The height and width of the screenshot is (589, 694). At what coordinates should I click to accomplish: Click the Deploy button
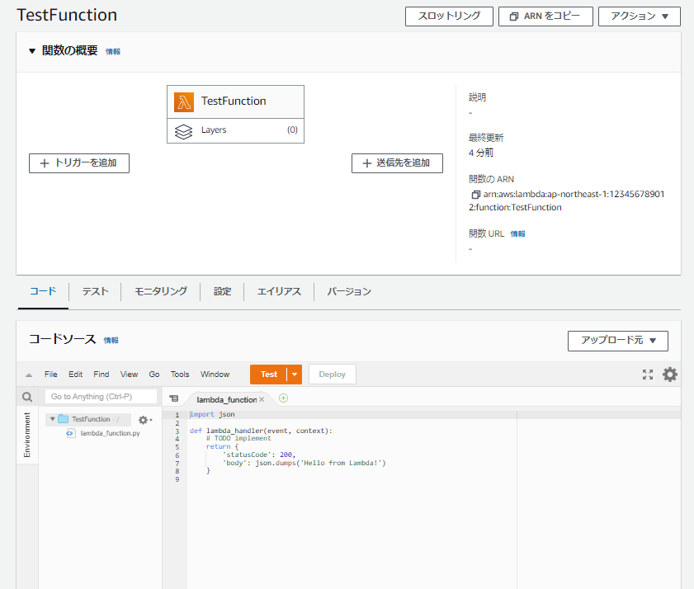tap(332, 375)
